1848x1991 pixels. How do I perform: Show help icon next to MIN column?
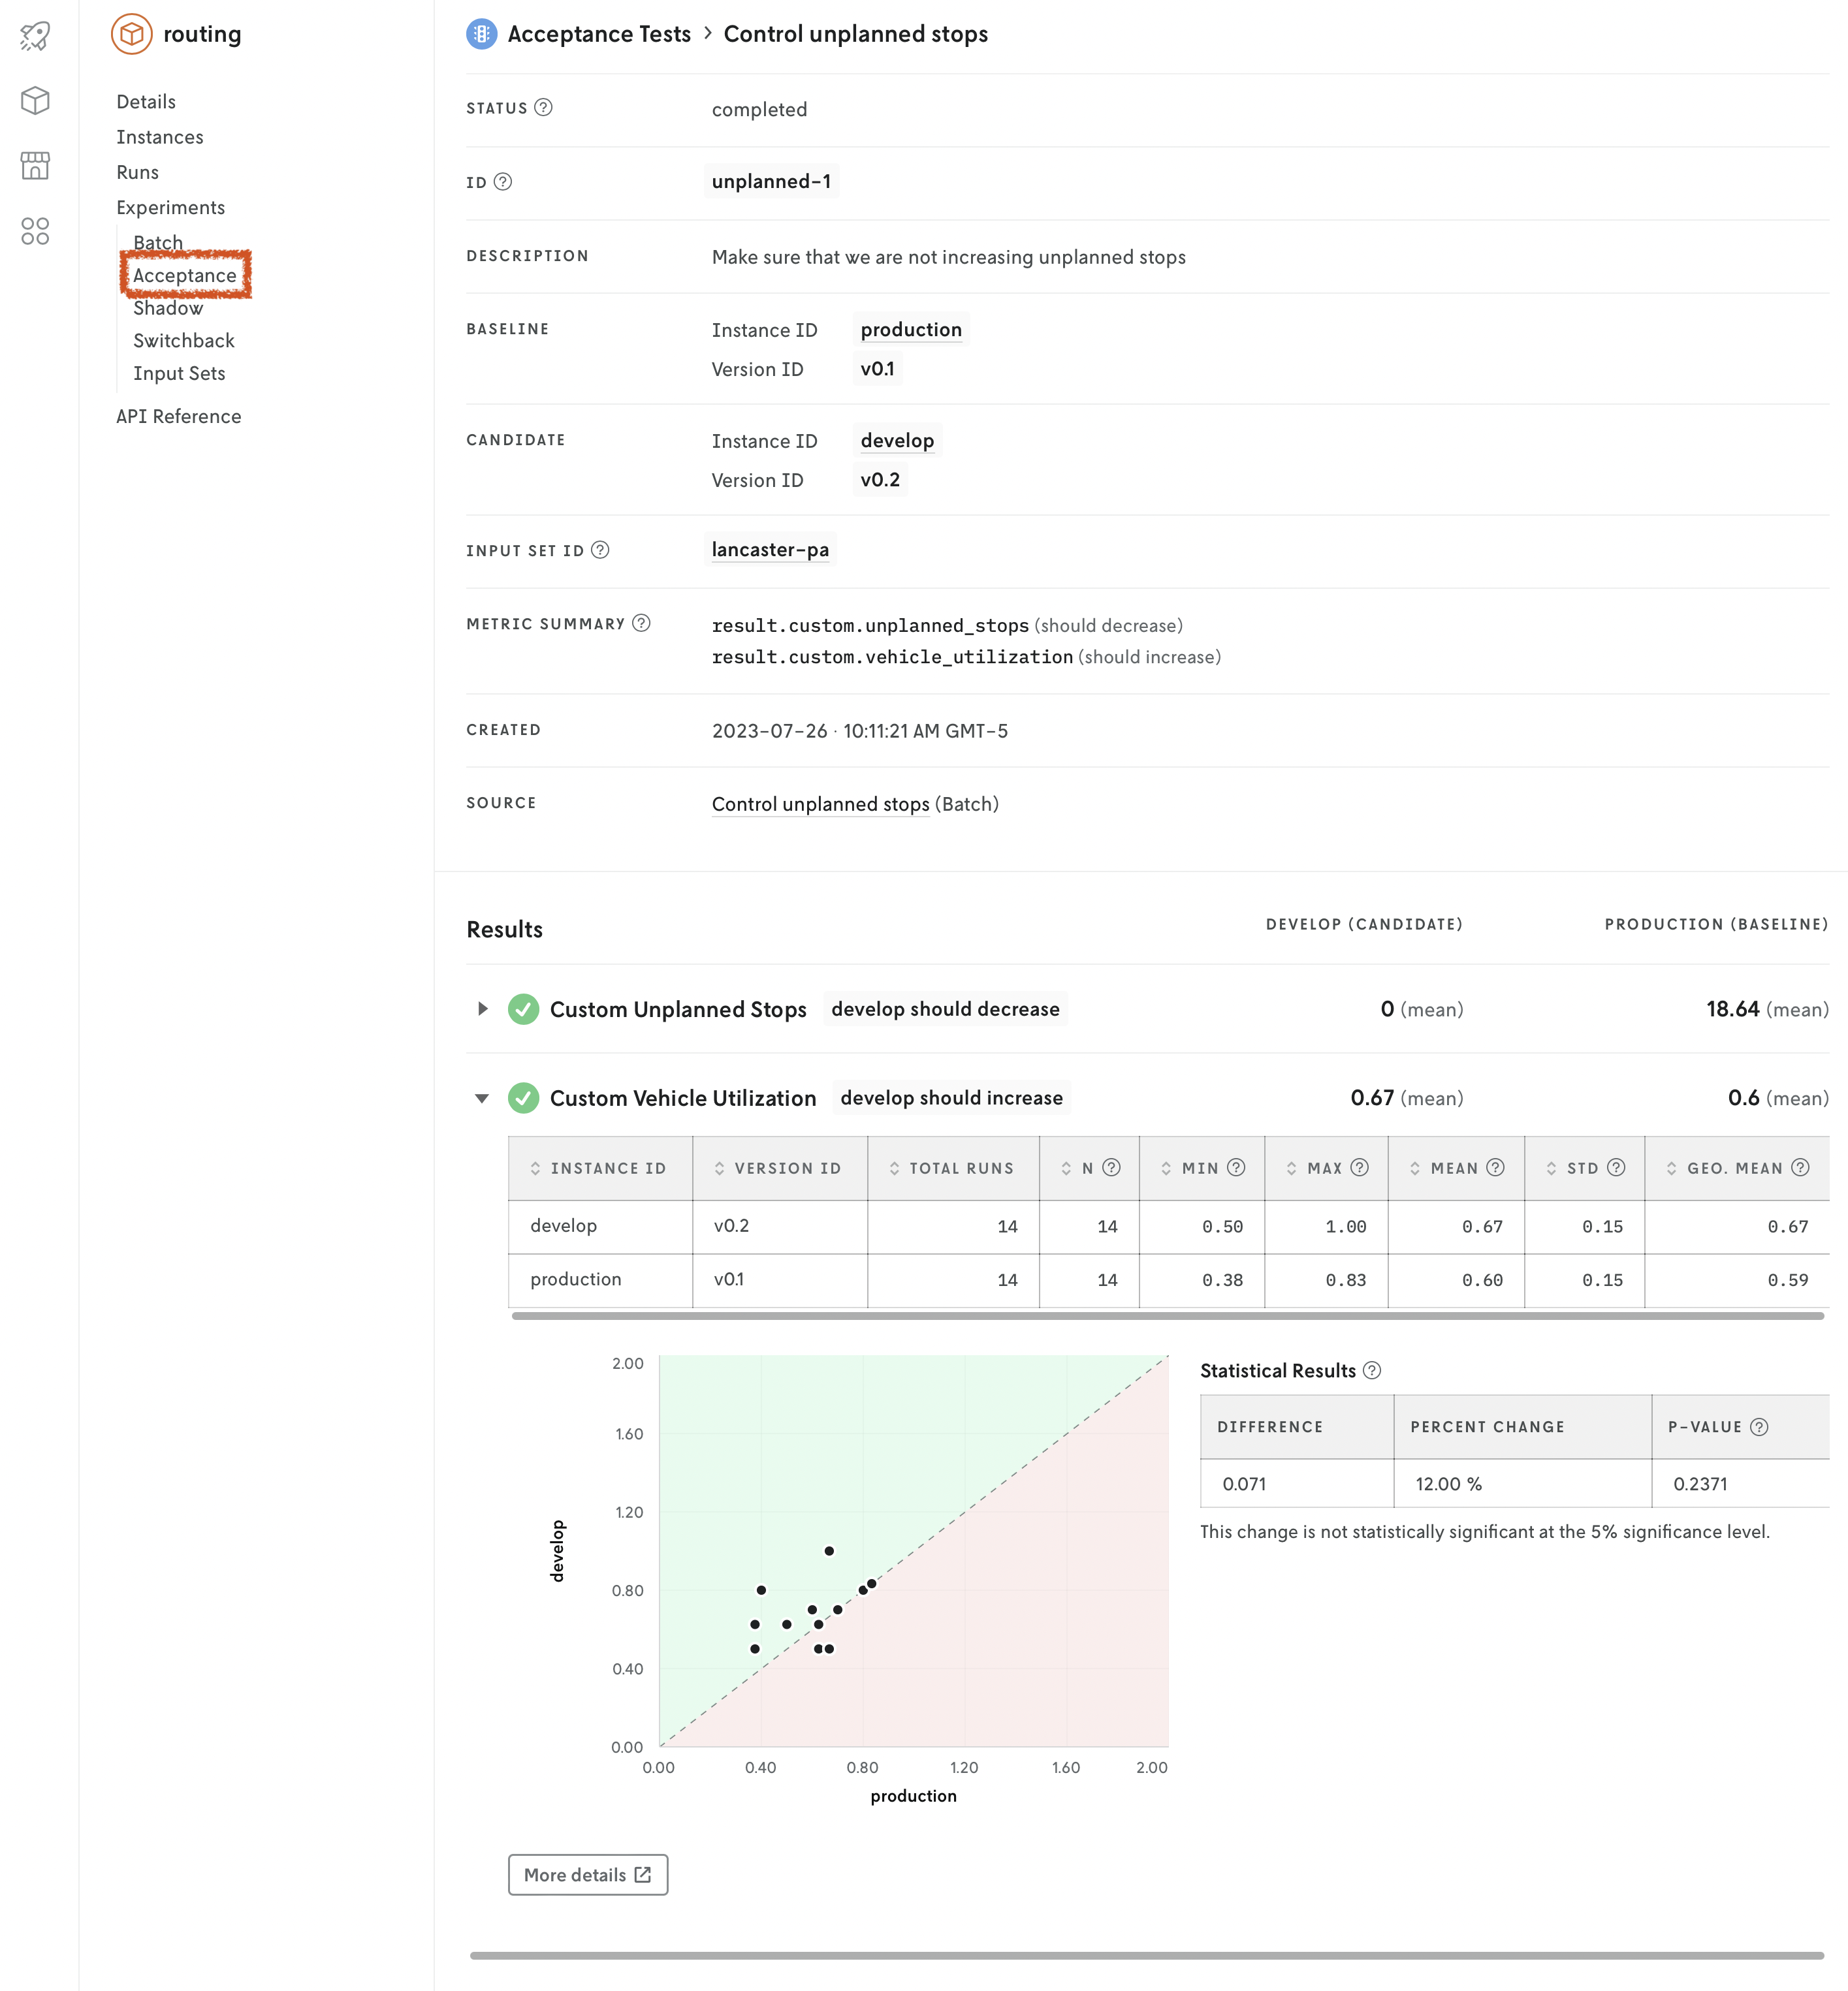(x=1236, y=1167)
